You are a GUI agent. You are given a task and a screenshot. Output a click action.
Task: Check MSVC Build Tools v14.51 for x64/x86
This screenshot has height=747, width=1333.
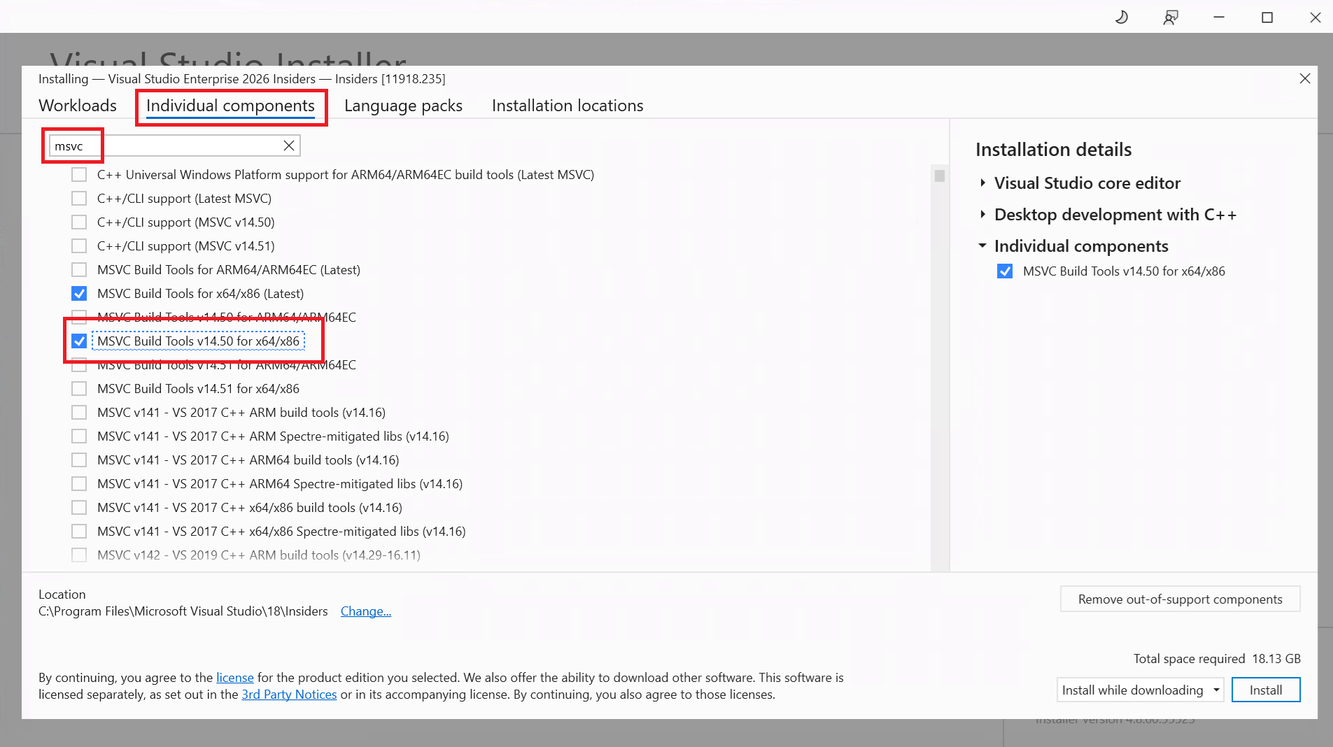[x=79, y=389]
